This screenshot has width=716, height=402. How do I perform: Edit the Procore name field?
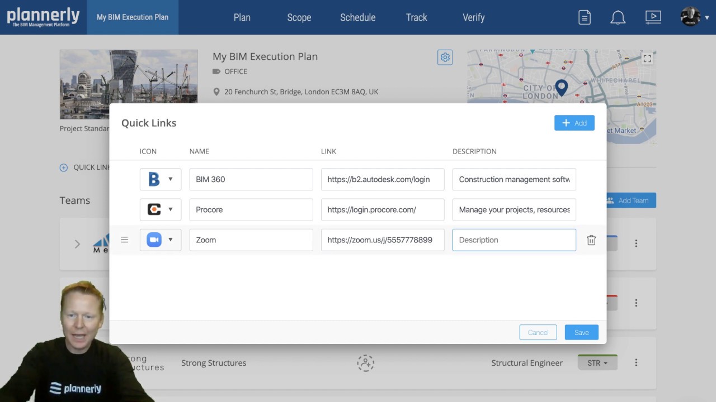point(251,209)
